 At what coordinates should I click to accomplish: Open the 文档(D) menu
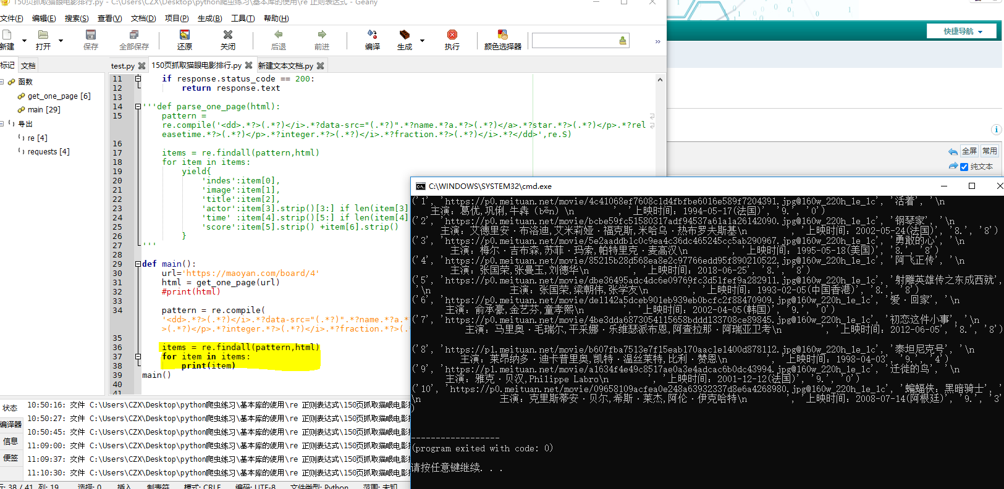[143, 19]
